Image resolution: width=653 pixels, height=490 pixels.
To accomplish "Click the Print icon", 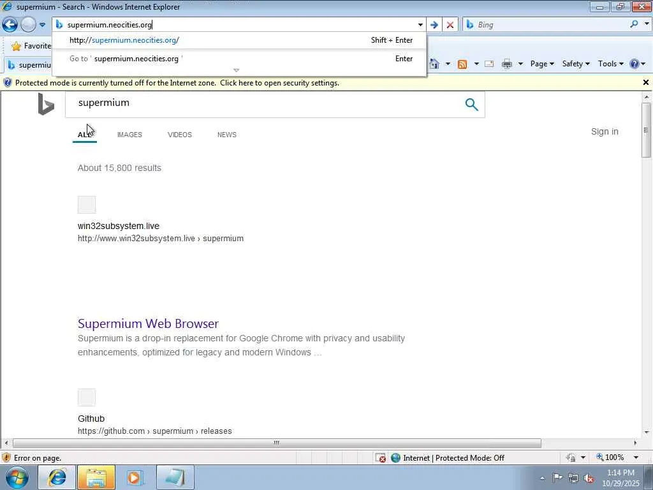I will click(x=506, y=64).
